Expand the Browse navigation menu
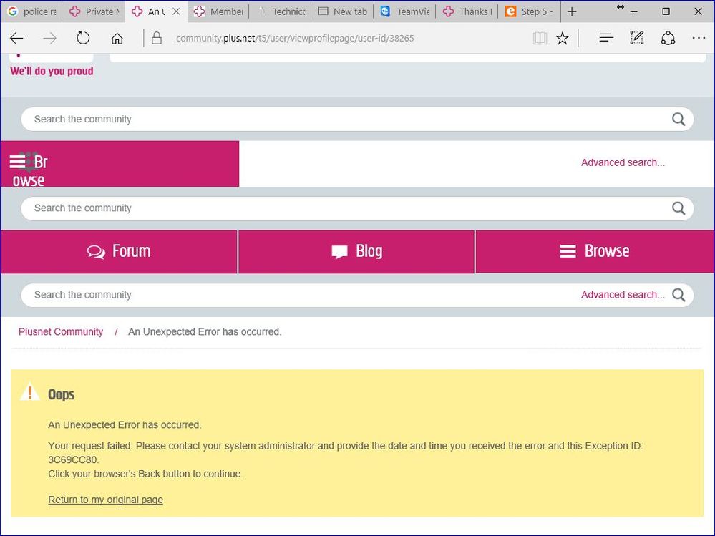Image resolution: width=715 pixels, height=536 pixels. [595, 251]
